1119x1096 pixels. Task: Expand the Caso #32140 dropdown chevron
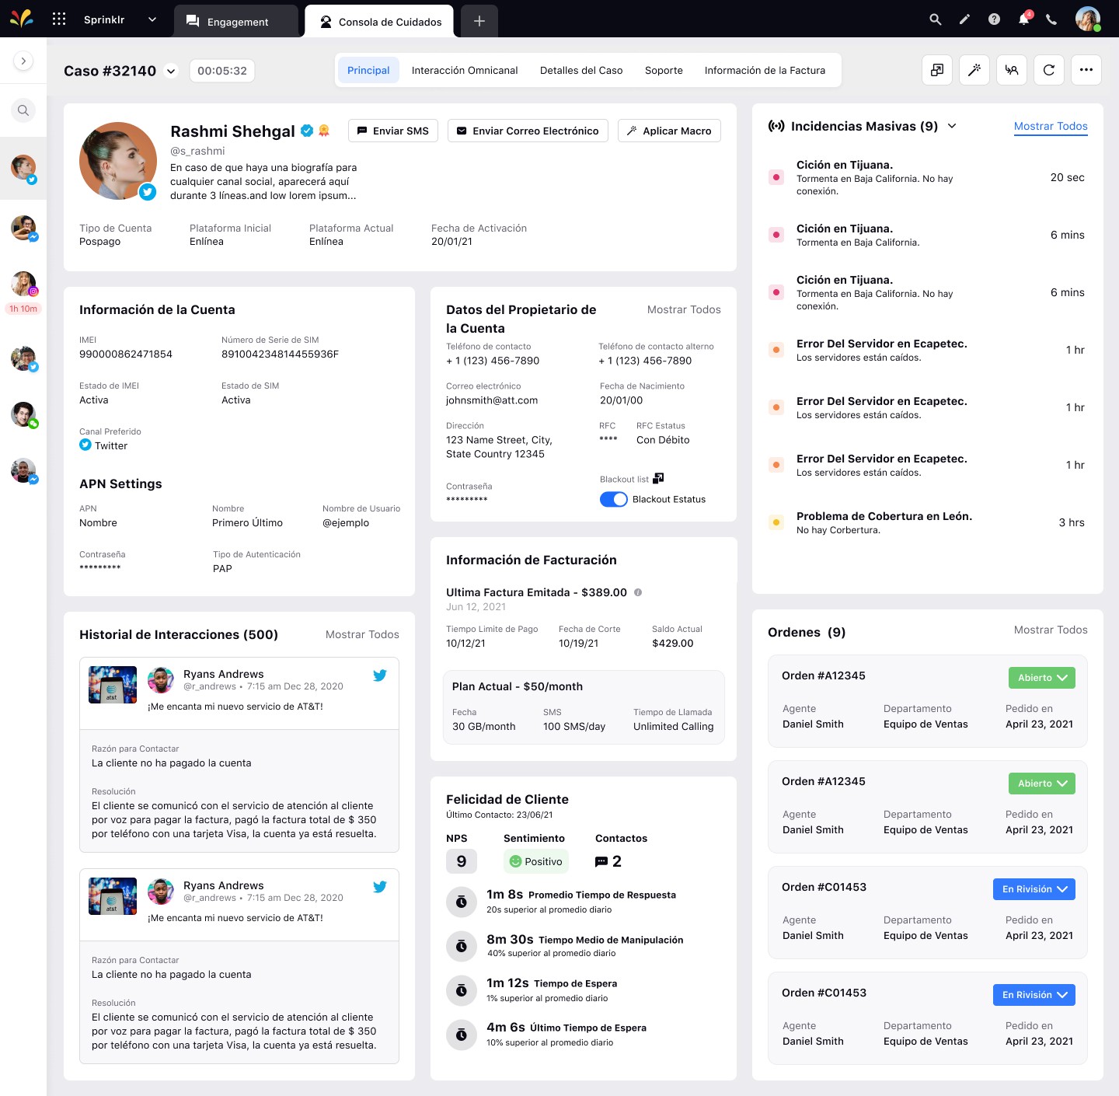[x=172, y=71]
